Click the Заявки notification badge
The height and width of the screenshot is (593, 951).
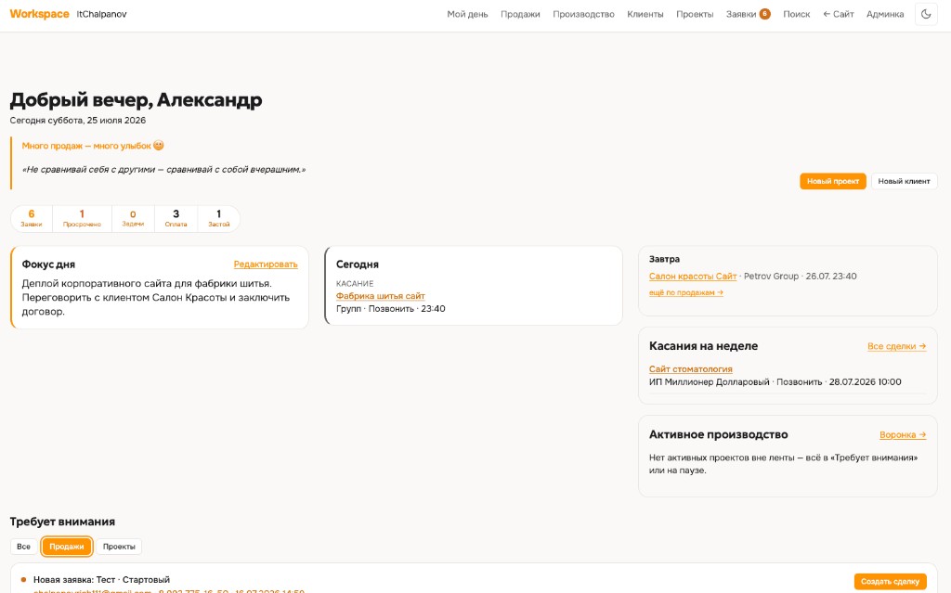765,14
